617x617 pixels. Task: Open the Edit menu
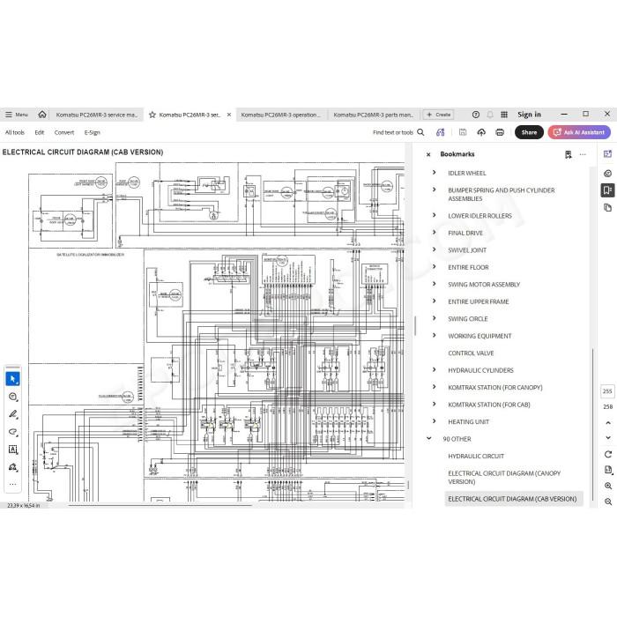(x=40, y=132)
